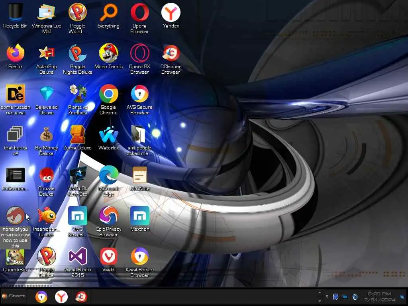Click CCleaner Browser pinned on taskbar
408x306 pixels.
(81, 297)
